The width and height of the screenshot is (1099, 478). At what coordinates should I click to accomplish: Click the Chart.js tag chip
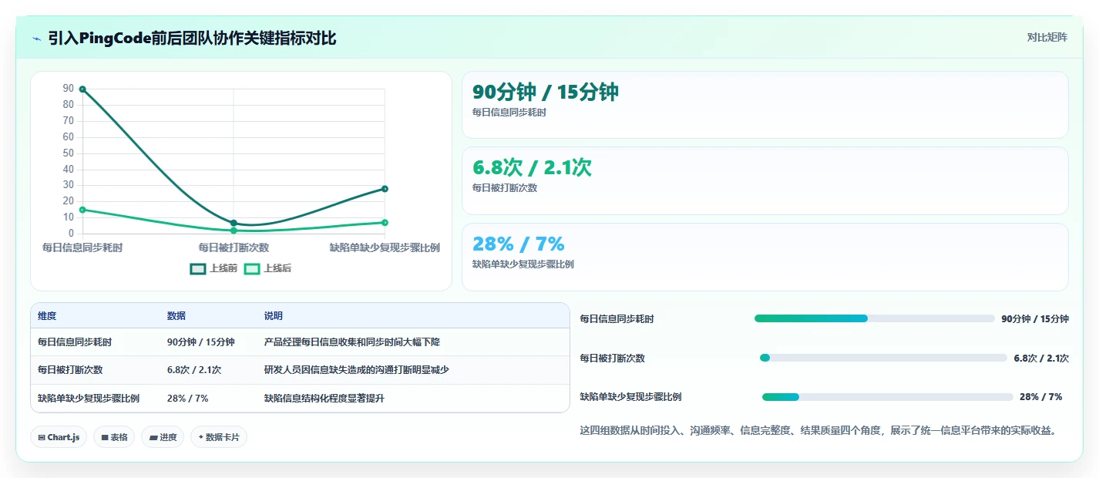(59, 437)
